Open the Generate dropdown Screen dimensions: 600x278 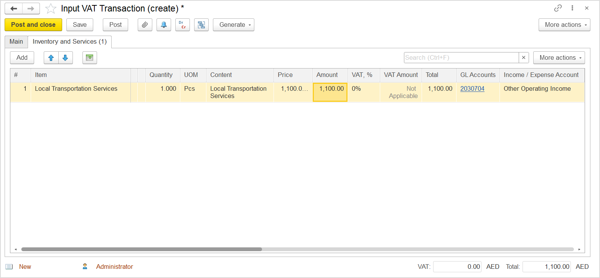pos(234,25)
